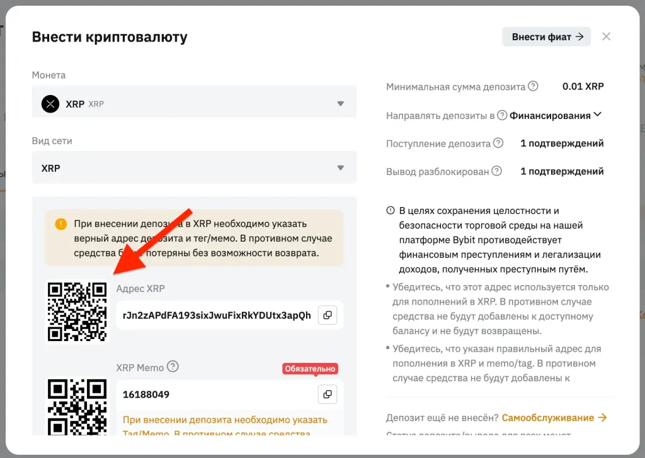Show info for Поступление депозита
The image size is (645, 458).
point(498,143)
